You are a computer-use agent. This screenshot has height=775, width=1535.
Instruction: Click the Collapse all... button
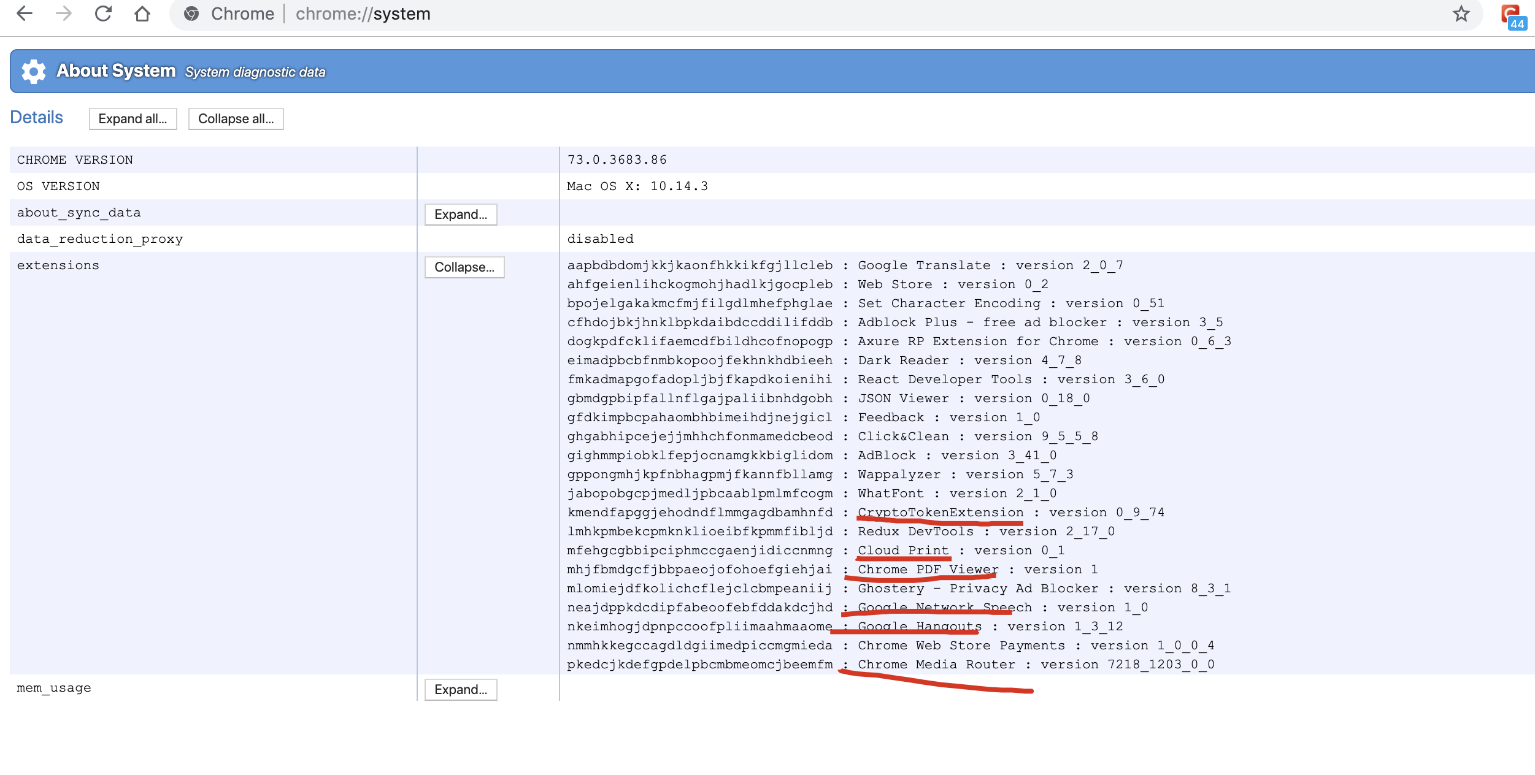pyautogui.click(x=236, y=119)
